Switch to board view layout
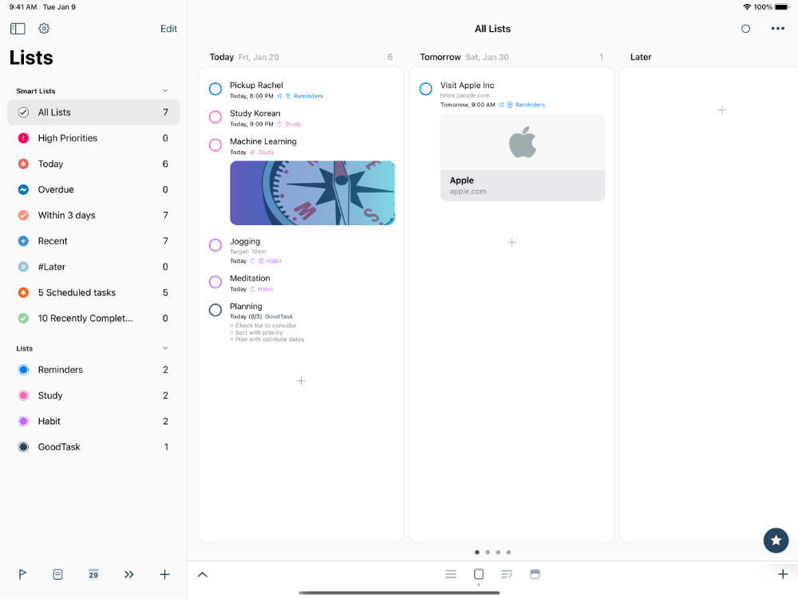This screenshot has height=599, width=798. point(478,574)
